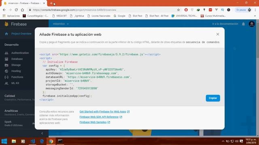The width and height of the screenshot is (259, 145).
Task: Click the address bar URL field
Action: click(102, 10)
